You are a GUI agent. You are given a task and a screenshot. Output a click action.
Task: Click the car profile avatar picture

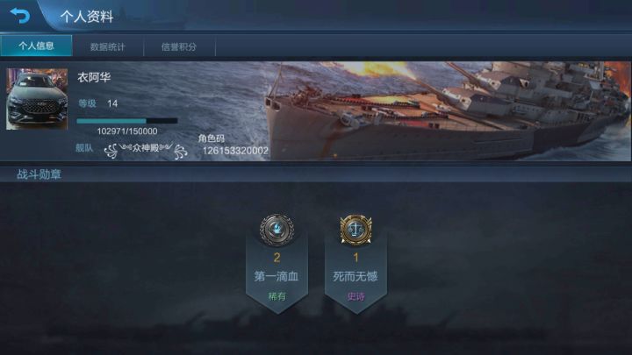tap(37, 99)
